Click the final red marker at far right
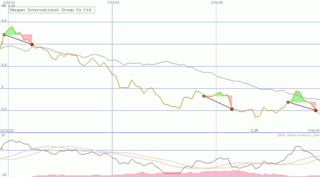 pyautogui.click(x=316, y=110)
